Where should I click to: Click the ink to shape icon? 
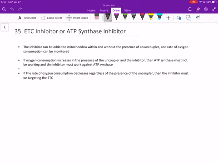click(x=188, y=18)
